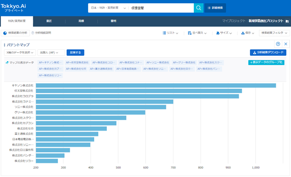
Task: Select the AP=日本電信電話 data tag
Action: (x=128, y=69)
